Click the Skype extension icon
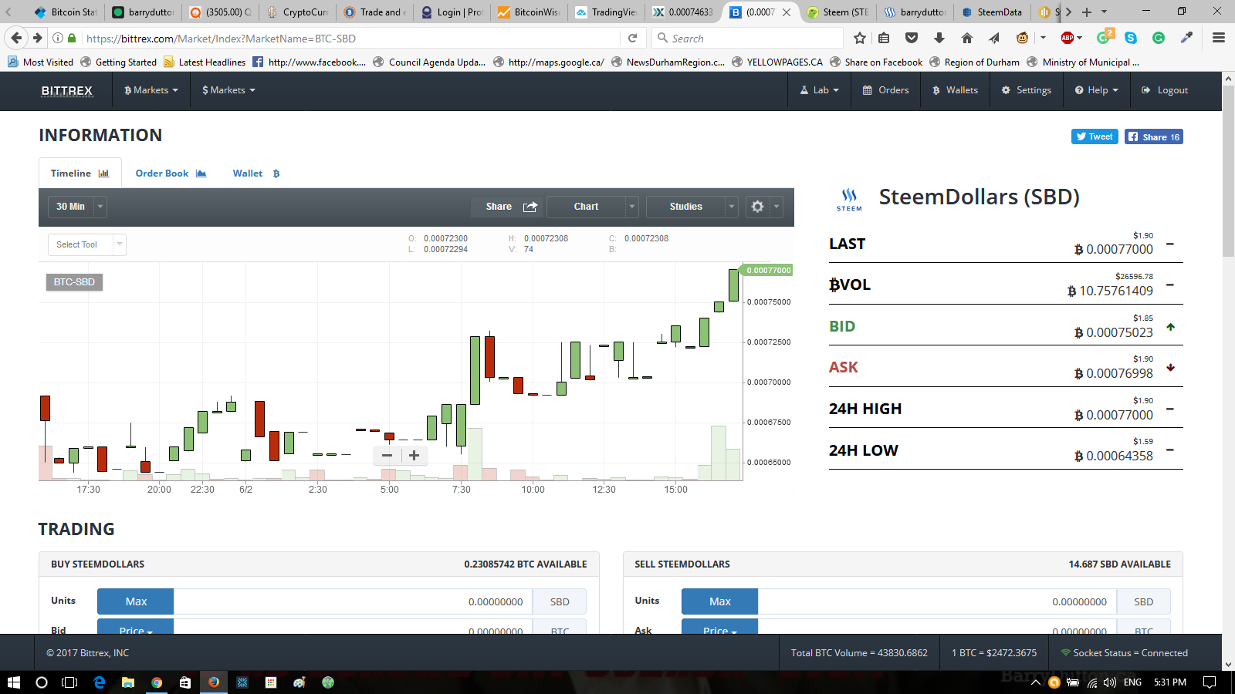Viewport: 1235px width, 694px height. point(1131,38)
